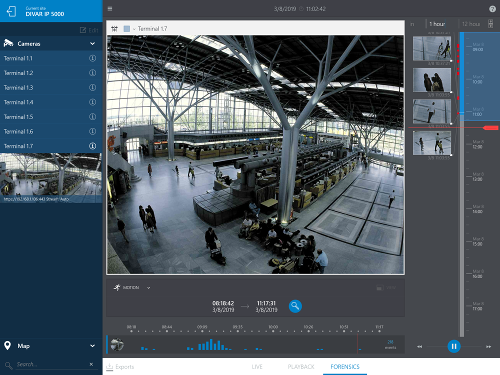Click the 10:00 label on histogram timeline
The image size is (500, 375).
point(273,327)
